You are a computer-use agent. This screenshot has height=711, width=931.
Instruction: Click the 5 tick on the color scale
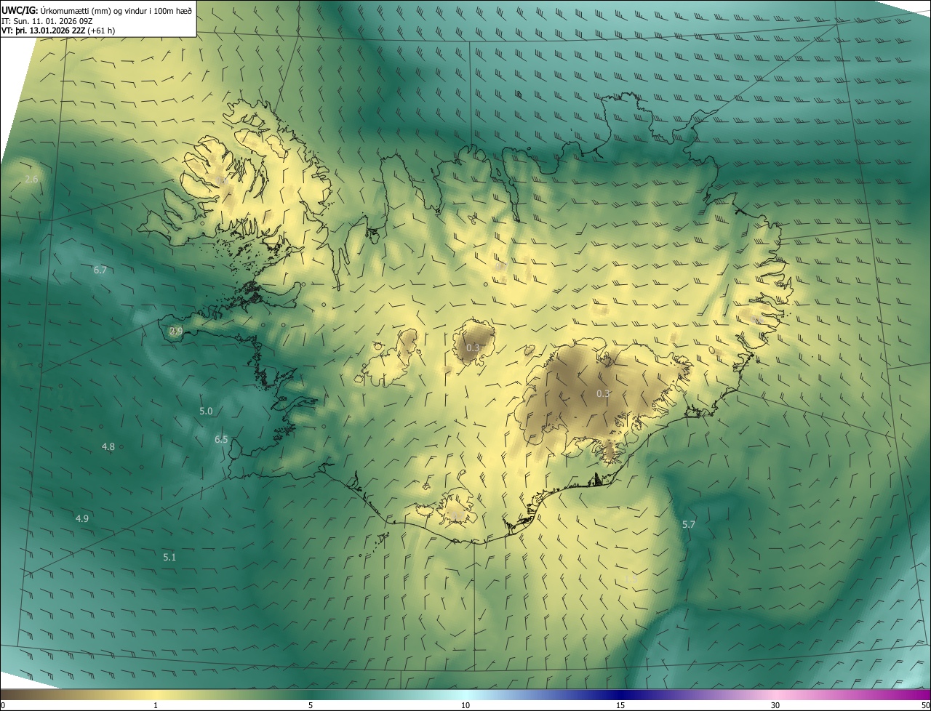pos(311,705)
